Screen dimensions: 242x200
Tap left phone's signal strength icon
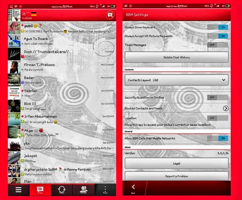(x=103, y=6)
